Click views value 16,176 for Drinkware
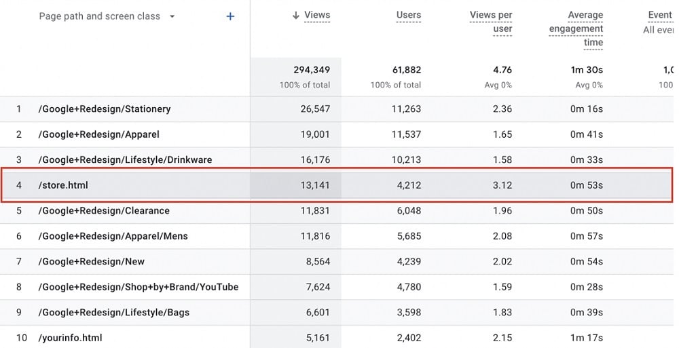 tap(315, 159)
